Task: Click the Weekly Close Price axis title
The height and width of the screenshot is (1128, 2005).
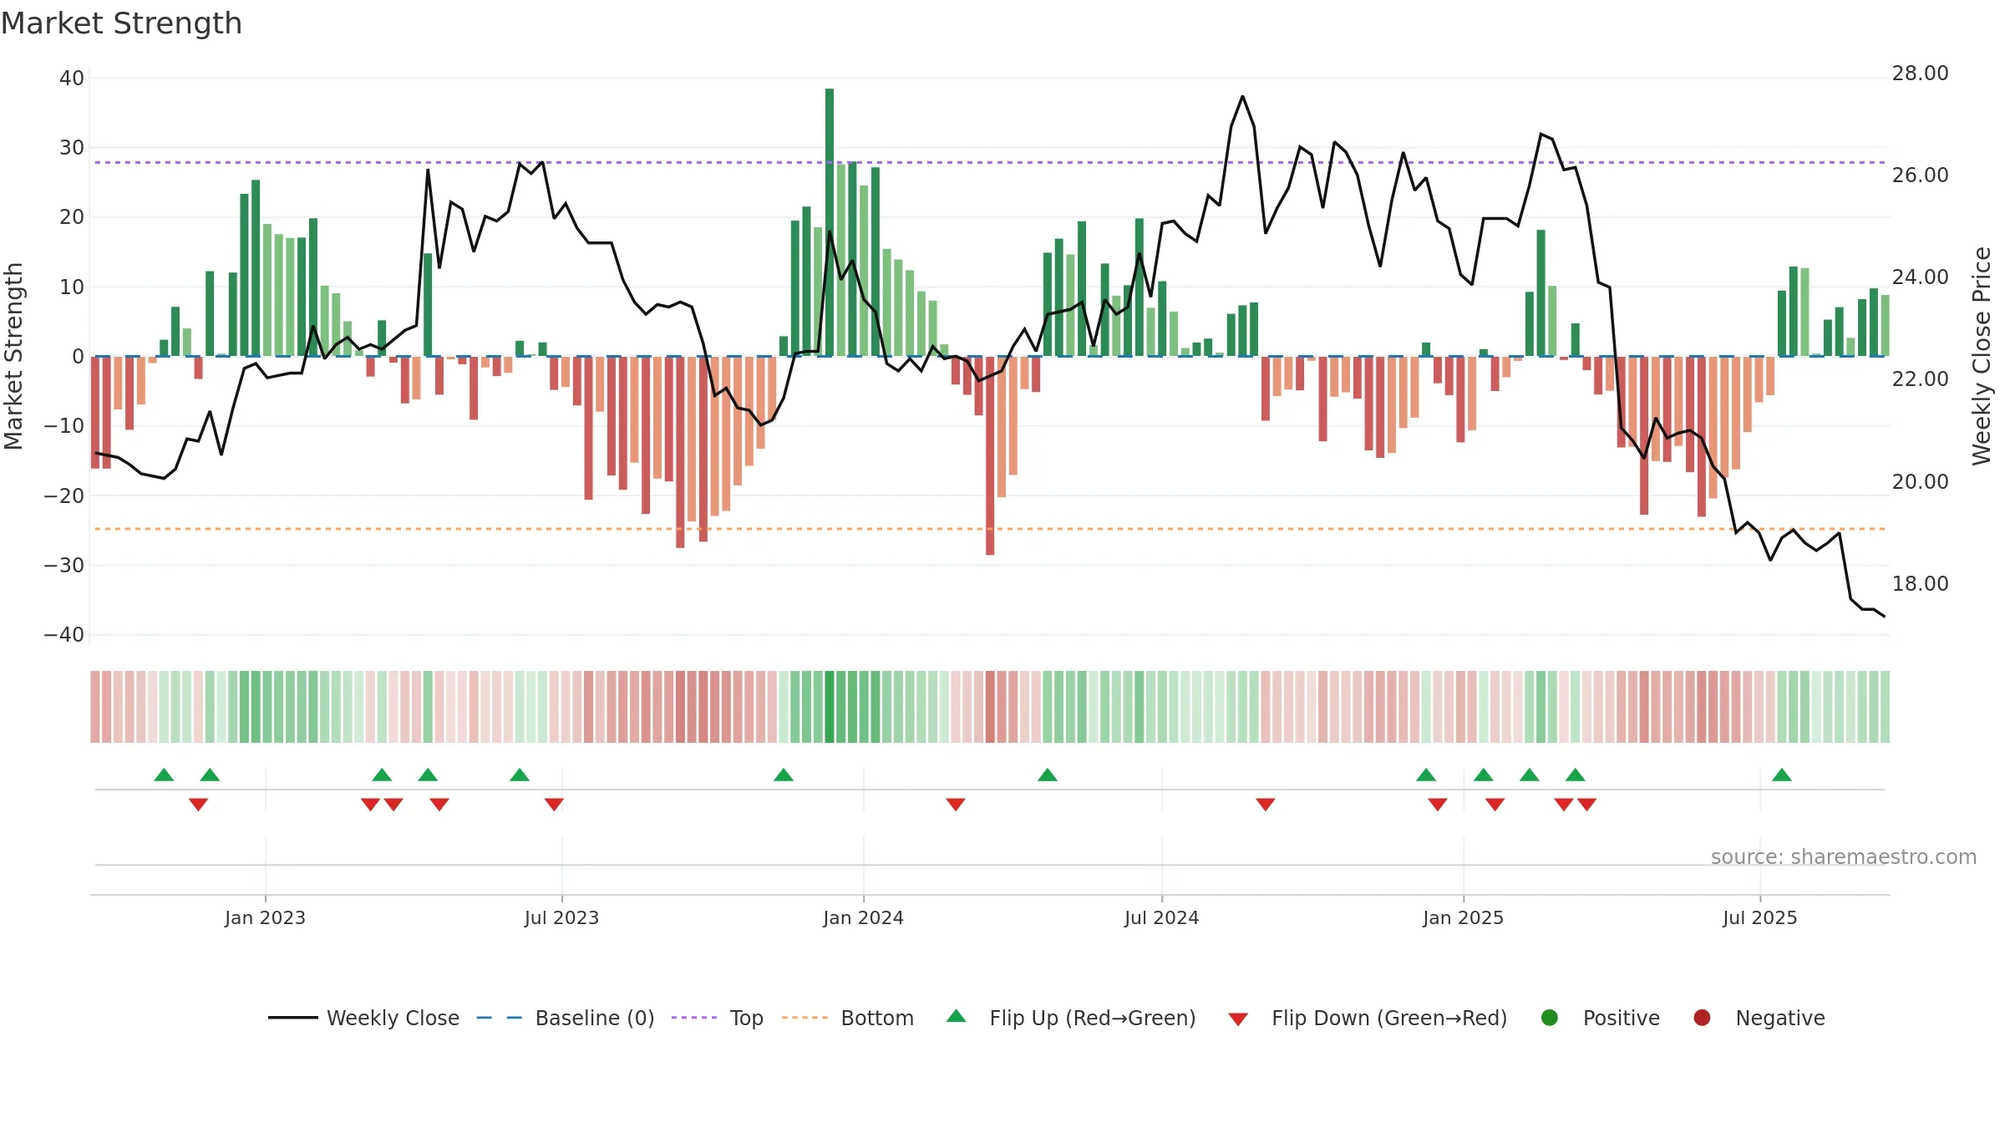Action: 1982,356
